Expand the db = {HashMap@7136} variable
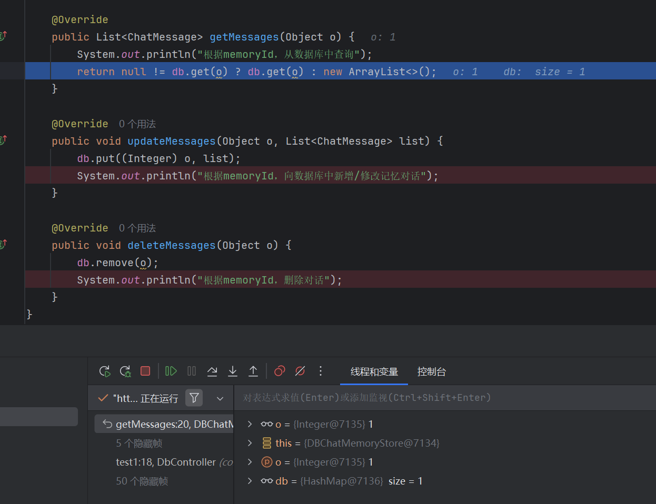Screen dimensions: 656x504 coord(250,481)
